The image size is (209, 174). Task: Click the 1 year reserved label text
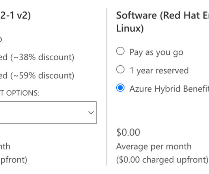(x=159, y=70)
